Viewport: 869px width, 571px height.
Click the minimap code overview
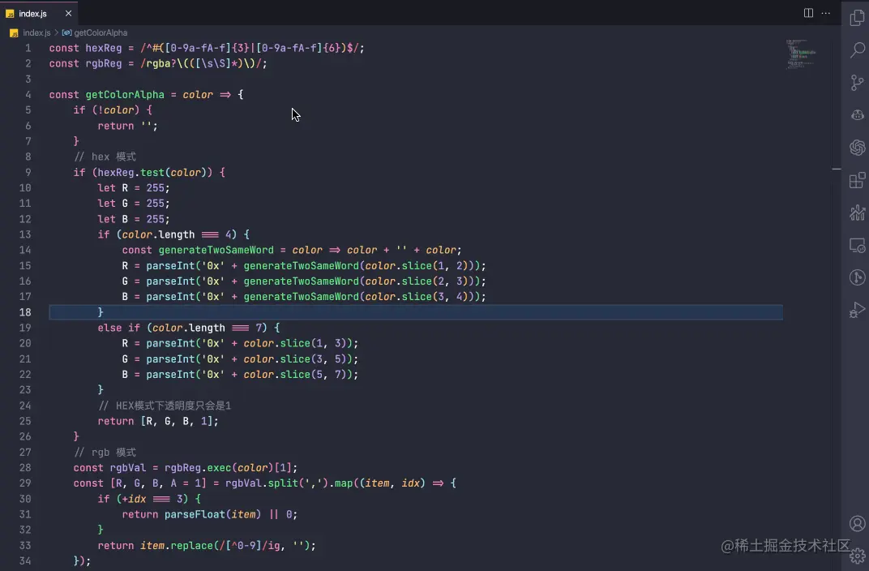[x=801, y=54]
